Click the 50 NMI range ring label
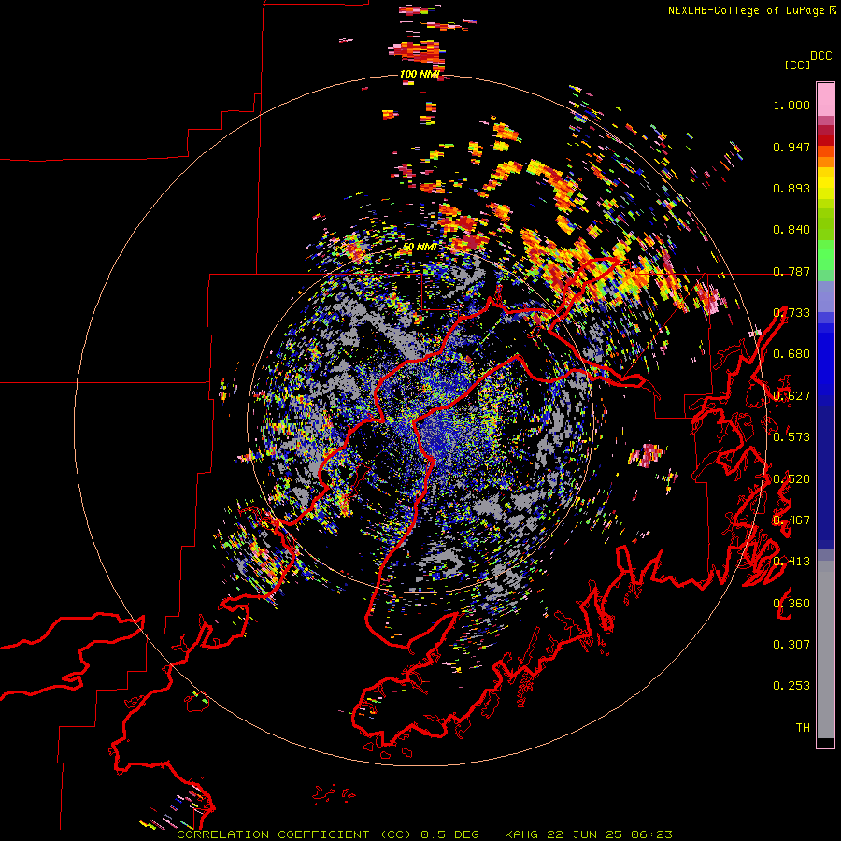This screenshot has width=841, height=841. coord(420,248)
